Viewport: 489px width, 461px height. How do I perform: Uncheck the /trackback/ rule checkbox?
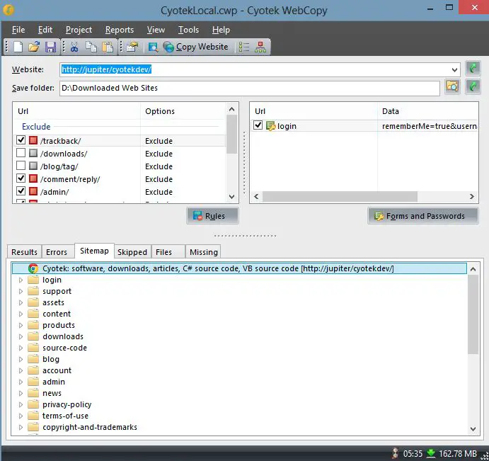click(x=21, y=140)
